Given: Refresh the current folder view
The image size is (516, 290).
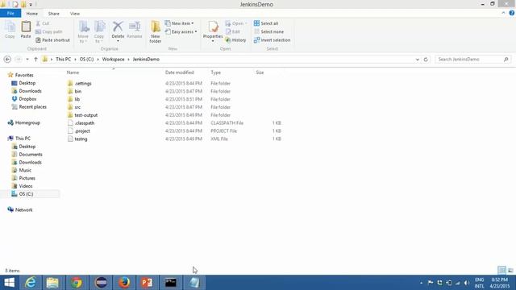Looking at the screenshot, I should click(426, 60).
